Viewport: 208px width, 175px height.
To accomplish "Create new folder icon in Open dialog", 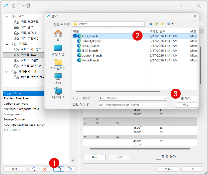I will pos(163,24).
